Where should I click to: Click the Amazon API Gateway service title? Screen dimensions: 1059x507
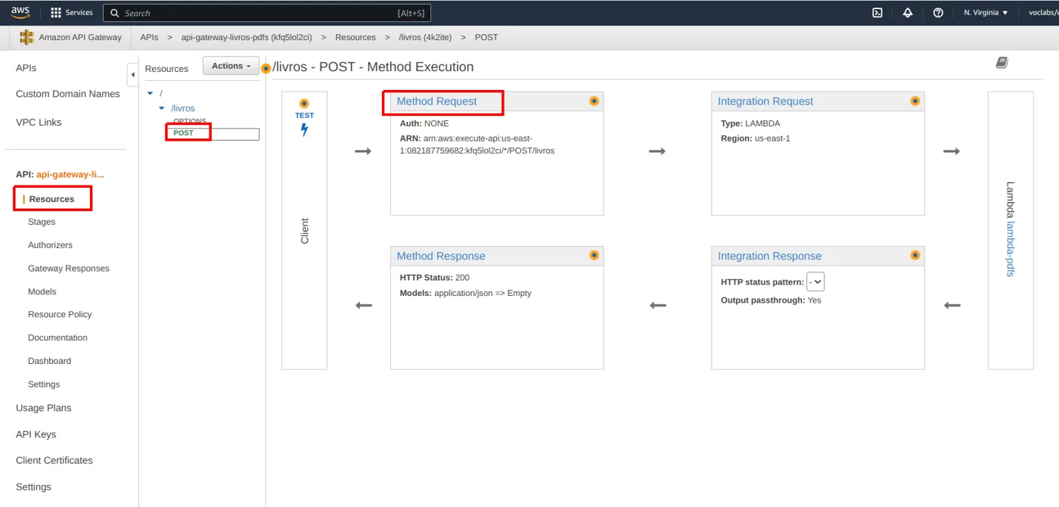pos(80,37)
